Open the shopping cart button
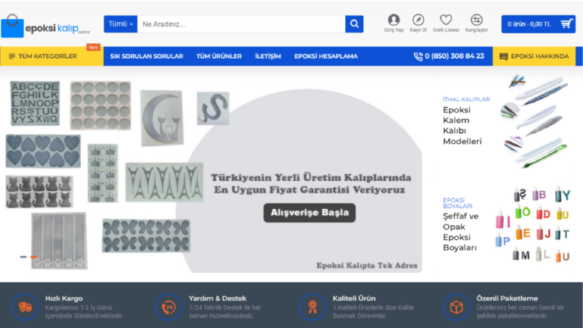Screen dimensions: 583x328 pos(538,24)
